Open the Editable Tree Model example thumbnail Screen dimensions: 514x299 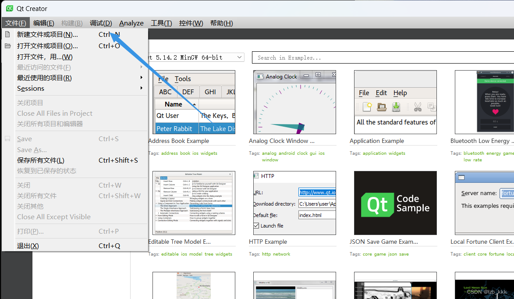coord(194,203)
